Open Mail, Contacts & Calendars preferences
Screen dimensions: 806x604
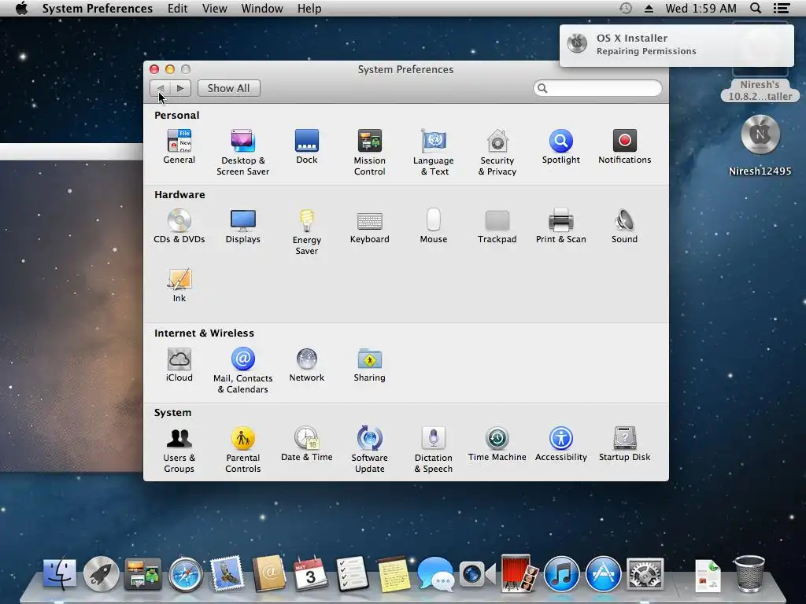coord(242,370)
